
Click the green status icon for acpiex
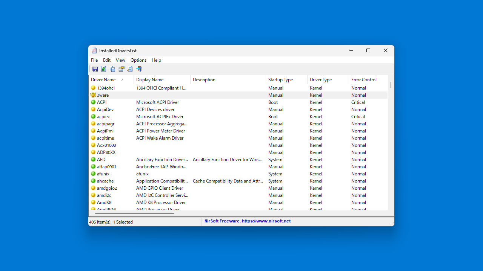(x=93, y=116)
